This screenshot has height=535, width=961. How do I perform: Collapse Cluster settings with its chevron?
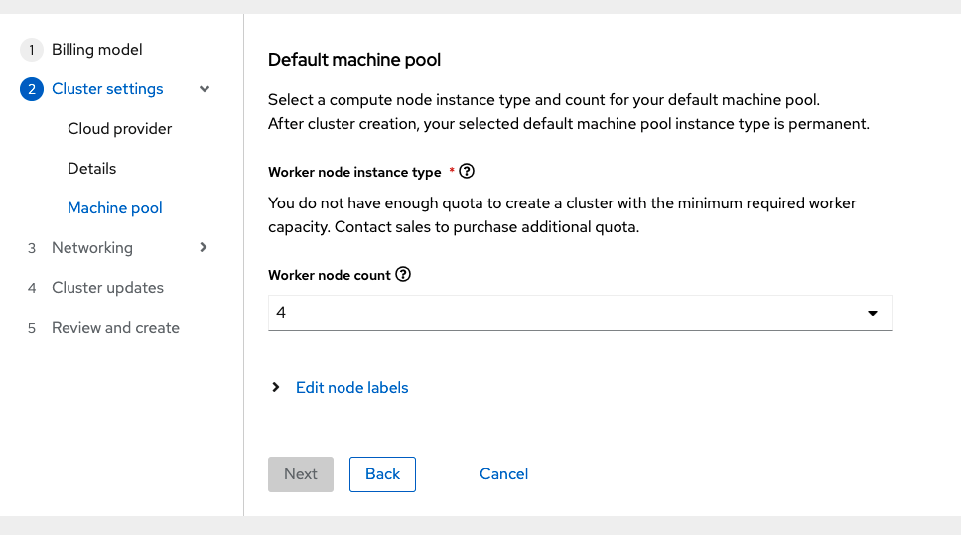(205, 89)
